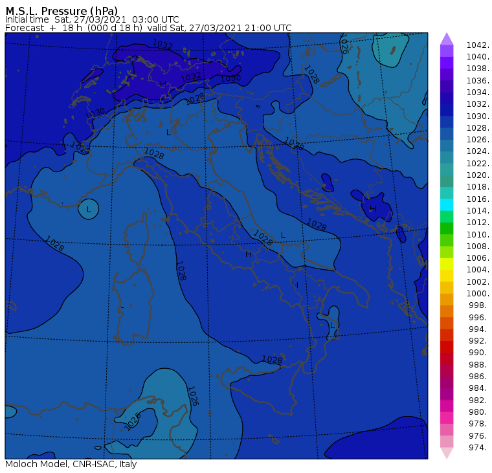The image size is (492, 473).
Task: Click the '1024.' legend label
Action: (x=478, y=151)
